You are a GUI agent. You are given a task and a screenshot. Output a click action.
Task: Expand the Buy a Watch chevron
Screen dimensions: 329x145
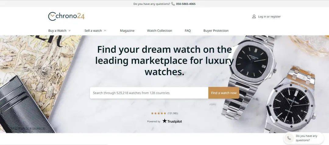pyautogui.click(x=69, y=31)
